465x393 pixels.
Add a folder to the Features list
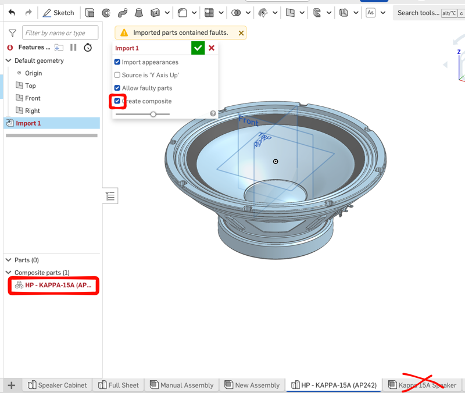59,48
